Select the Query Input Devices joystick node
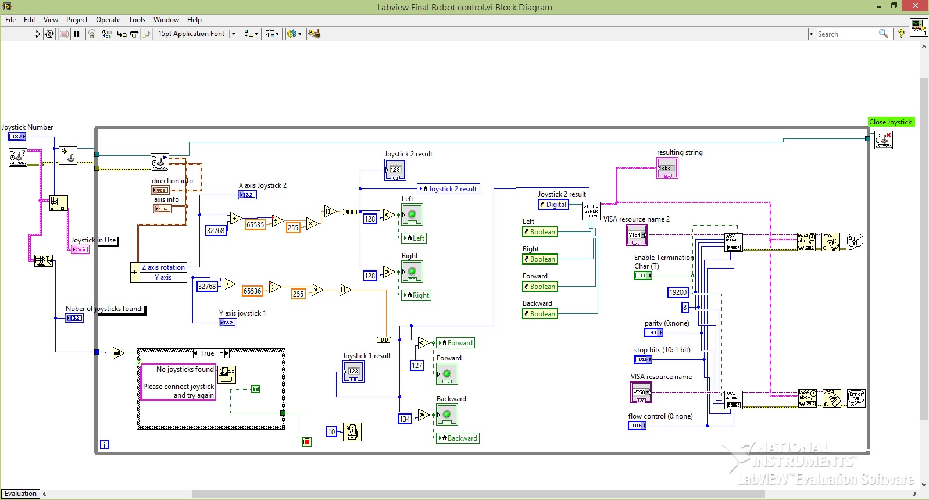 [18, 158]
